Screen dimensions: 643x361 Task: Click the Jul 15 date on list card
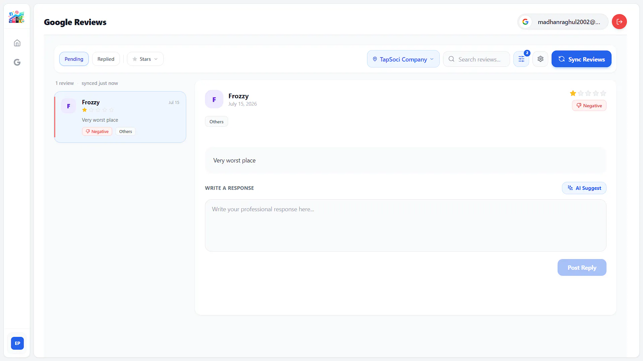coord(174,103)
